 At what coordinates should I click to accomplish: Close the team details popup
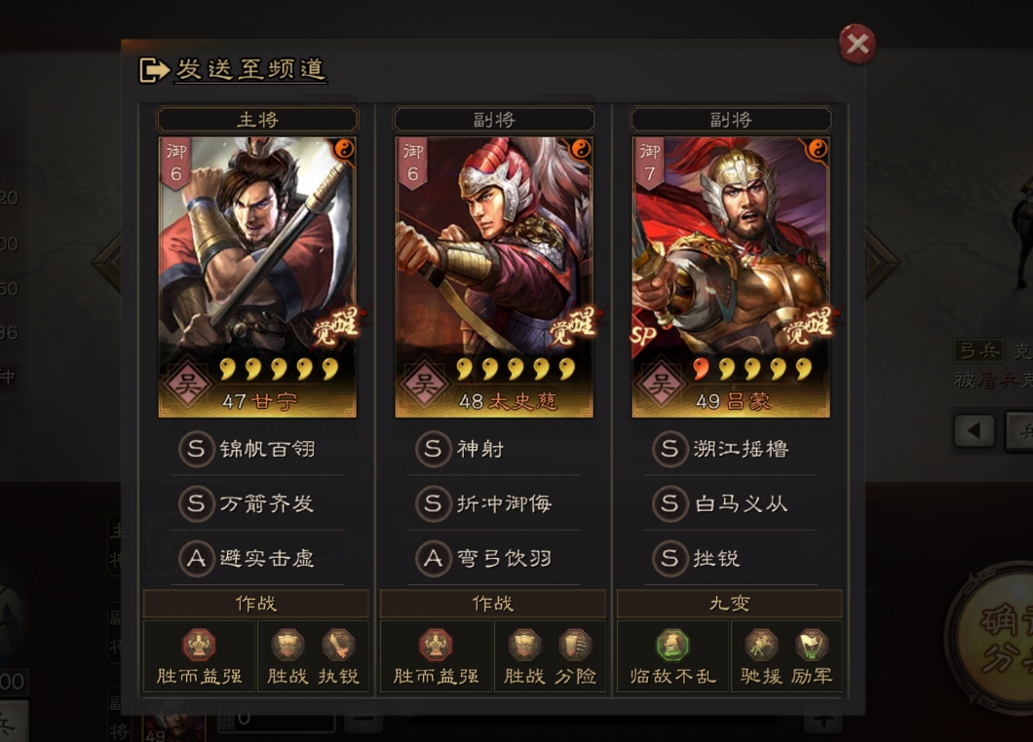pos(858,44)
